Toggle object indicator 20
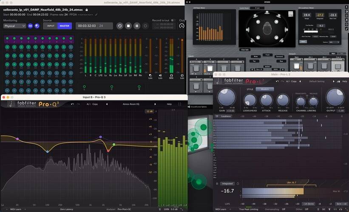 tap(71, 47)
